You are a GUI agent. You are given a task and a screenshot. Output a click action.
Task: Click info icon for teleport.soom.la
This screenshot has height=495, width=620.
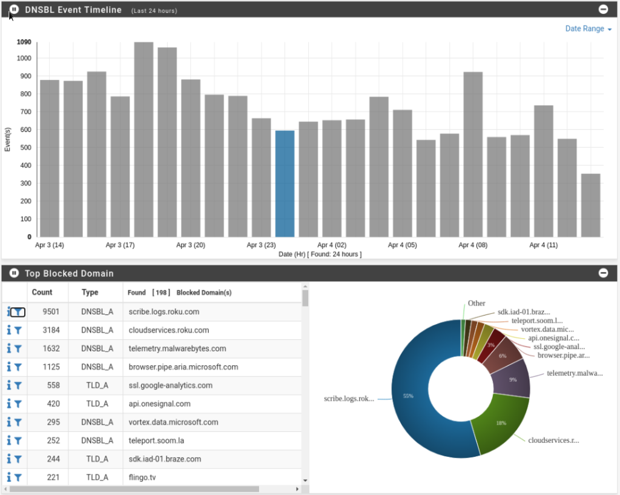coord(8,440)
